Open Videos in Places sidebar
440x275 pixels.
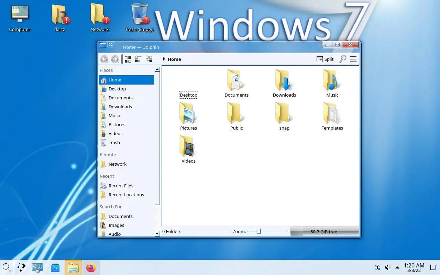pos(126,133)
